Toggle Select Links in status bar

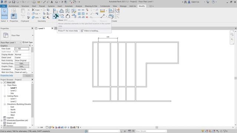click(x=203, y=131)
